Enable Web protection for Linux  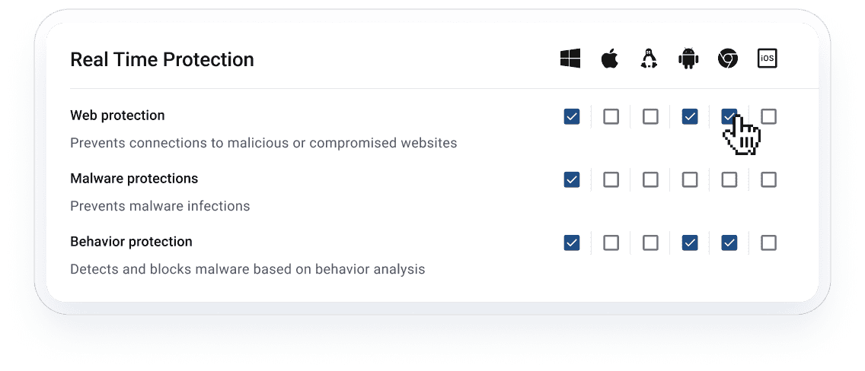tap(651, 116)
